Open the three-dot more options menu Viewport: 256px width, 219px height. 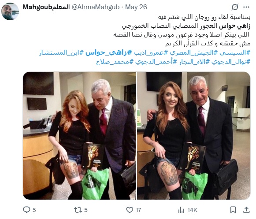pos(246,7)
